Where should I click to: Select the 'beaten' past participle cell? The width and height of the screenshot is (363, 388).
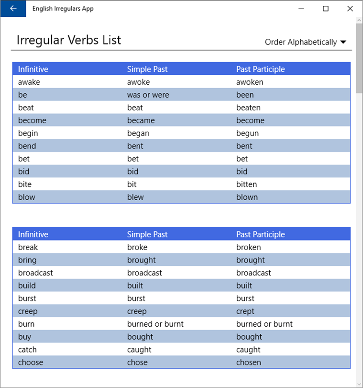[x=248, y=108]
